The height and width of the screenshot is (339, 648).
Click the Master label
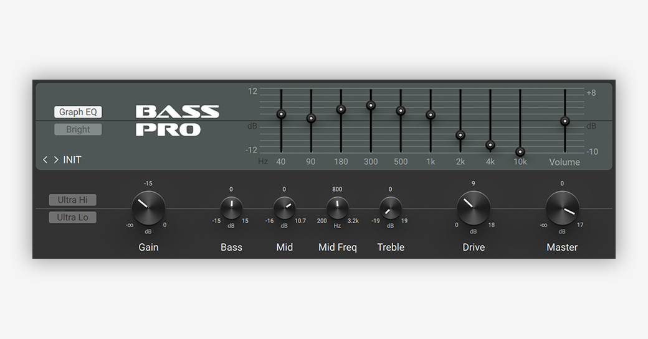pos(562,247)
